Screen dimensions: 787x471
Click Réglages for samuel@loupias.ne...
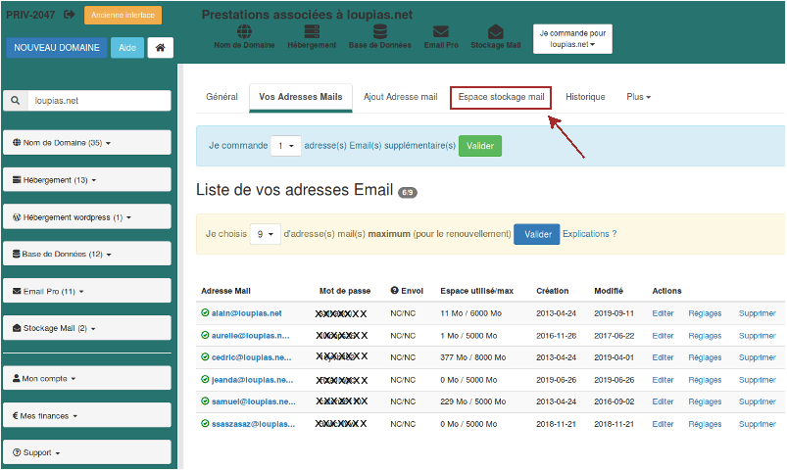[x=705, y=401]
